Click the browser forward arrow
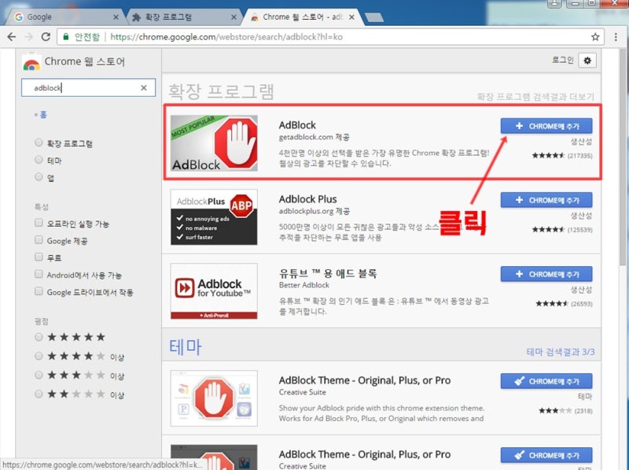This screenshot has width=629, height=470. 28,37
